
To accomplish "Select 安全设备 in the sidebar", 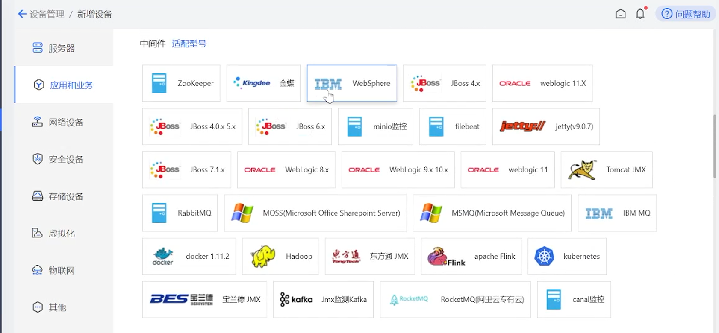I will pyautogui.click(x=64, y=159).
